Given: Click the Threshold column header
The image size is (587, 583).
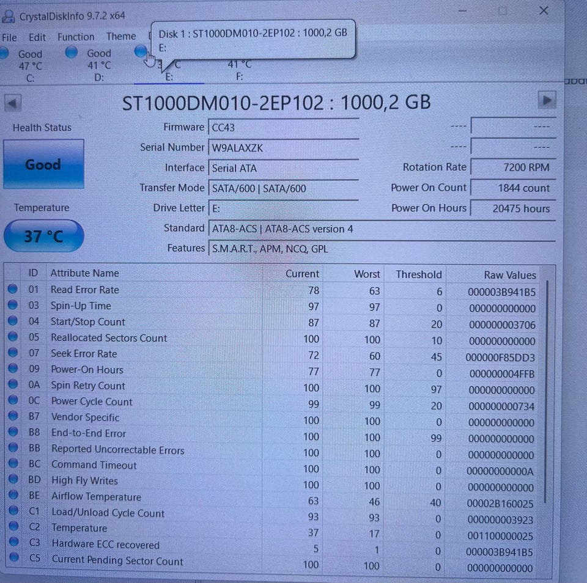Looking at the screenshot, I should pos(418,274).
